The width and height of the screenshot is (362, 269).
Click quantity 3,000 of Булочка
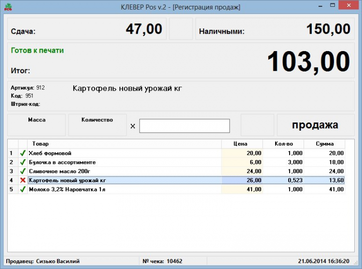[x=295, y=162]
